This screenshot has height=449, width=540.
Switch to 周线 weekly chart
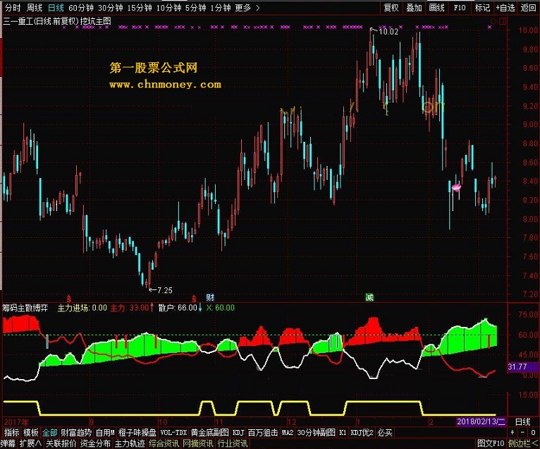pyautogui.click(x=35, y=8)
